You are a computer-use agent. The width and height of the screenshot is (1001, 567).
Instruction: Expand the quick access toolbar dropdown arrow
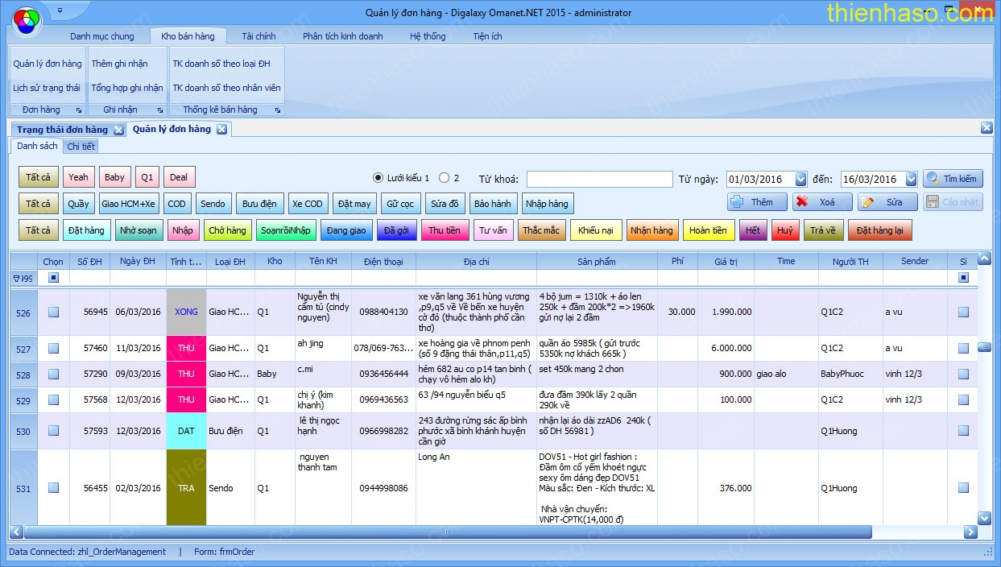coord(60,11)
